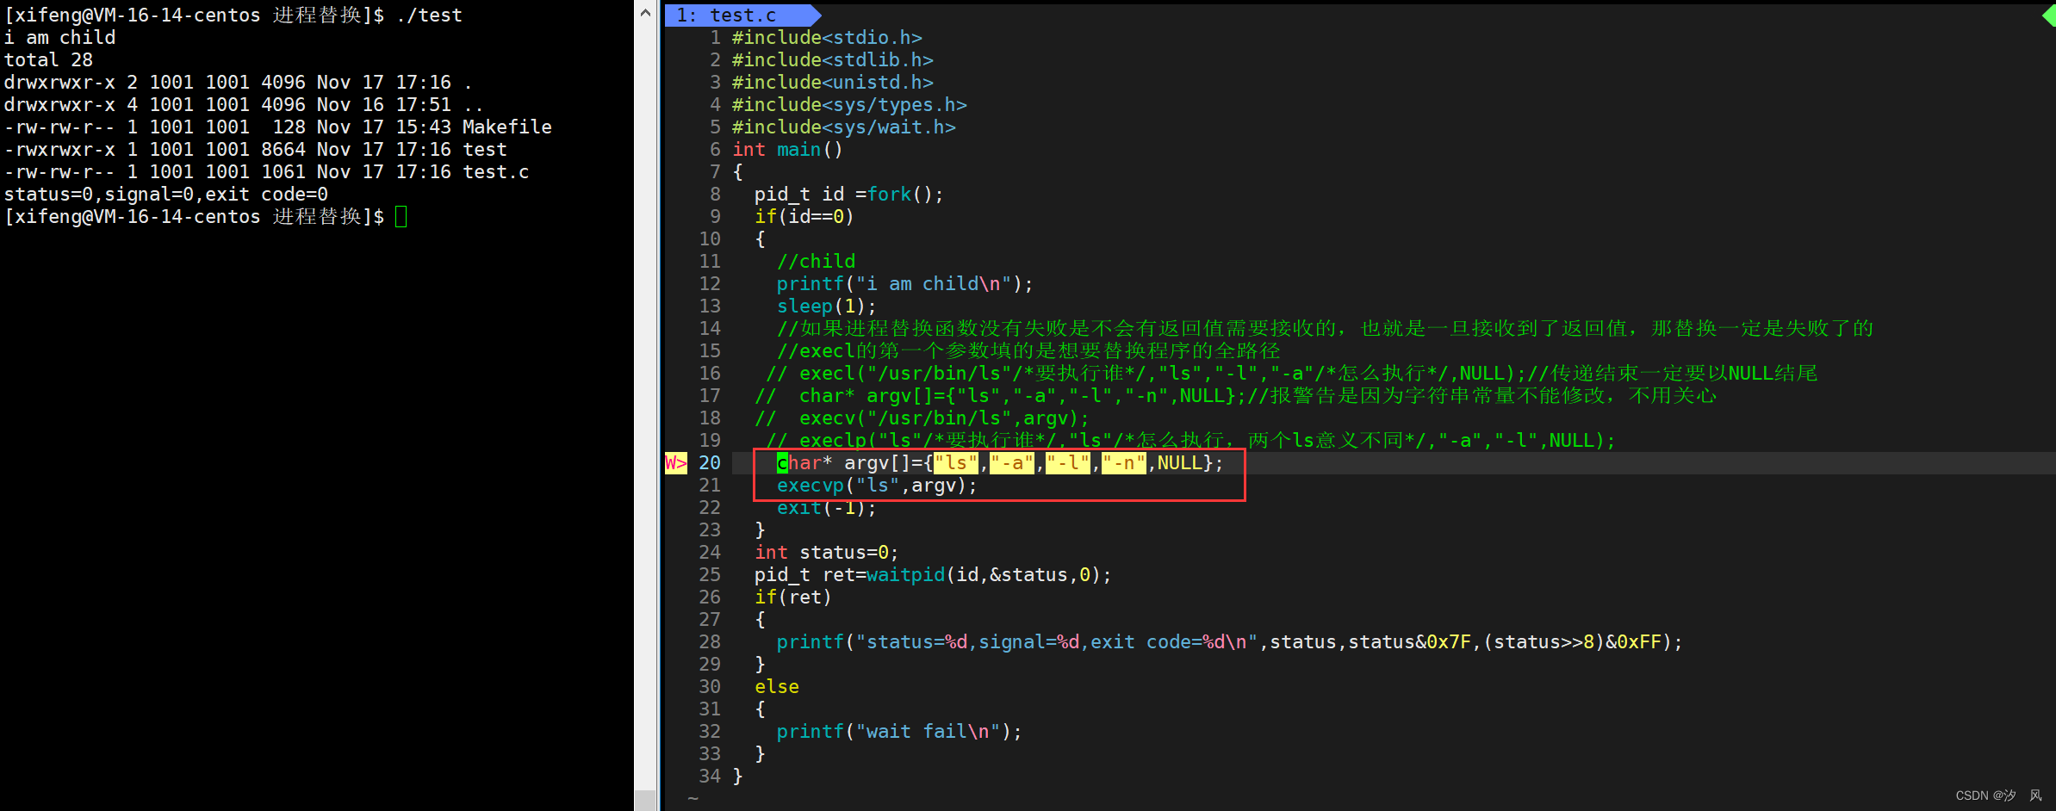The image size is (2056, 811).
Task: Click 'if(id==0)' on line 9
Action: click(x=804, y=217)
